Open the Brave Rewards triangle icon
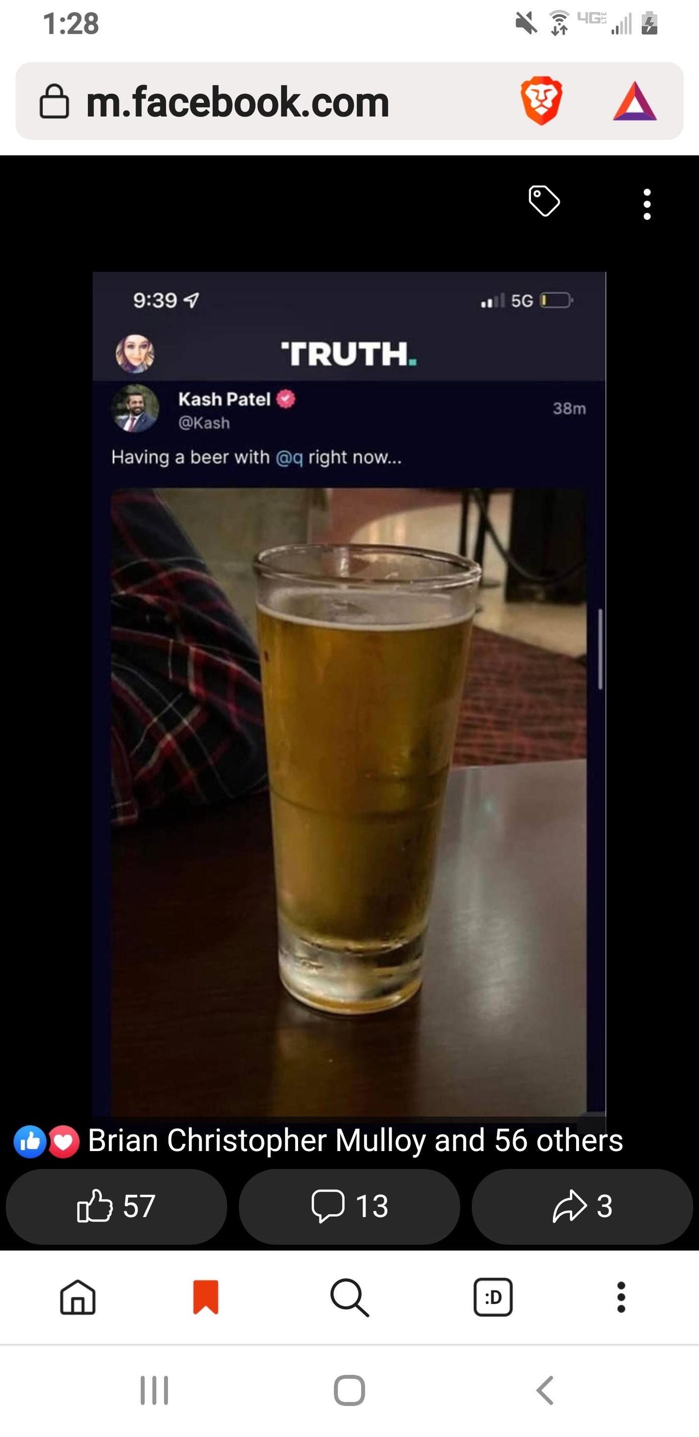 635,101
